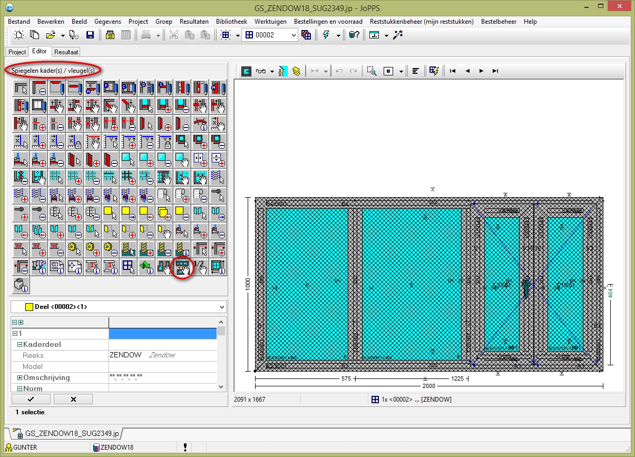Click the yellow gear with plus icon

[x=93, y=249]
